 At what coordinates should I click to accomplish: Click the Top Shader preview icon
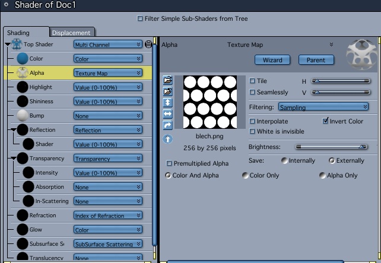click(x=17, y=45)
